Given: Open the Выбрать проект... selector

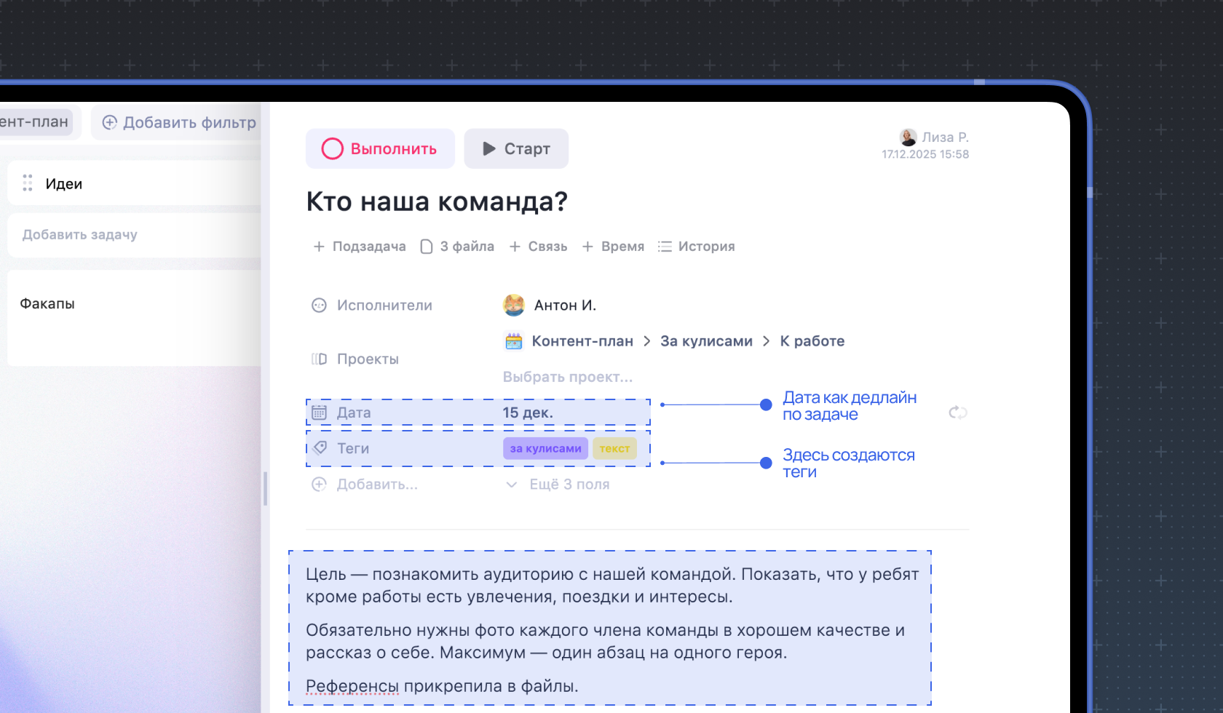Looking at the screenshot, I should coord(567,376).
